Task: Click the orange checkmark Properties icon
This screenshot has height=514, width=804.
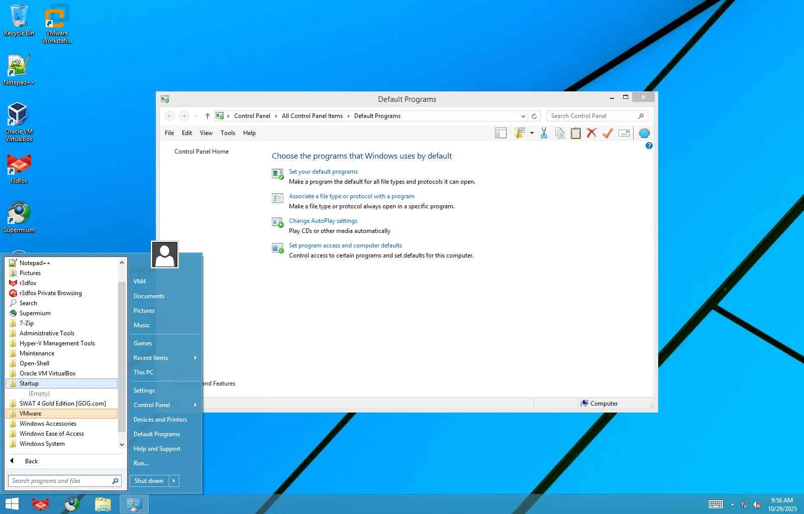Action: click(x=608, y=133)
